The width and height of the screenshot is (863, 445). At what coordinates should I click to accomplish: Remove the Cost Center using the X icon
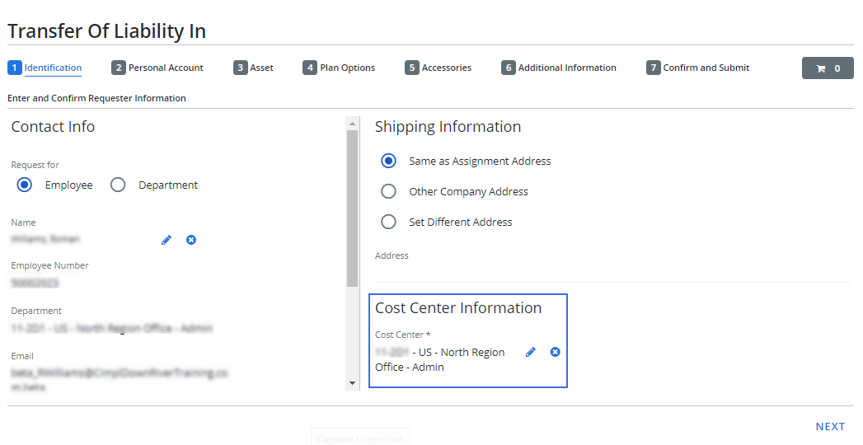pos(555,352)
